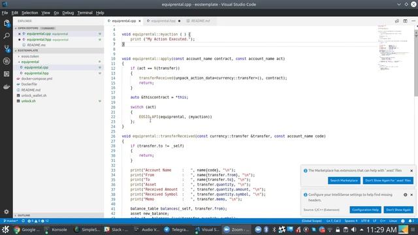
Task: Open Dockerfile in the explorer
Action: (x=29, y=84)
